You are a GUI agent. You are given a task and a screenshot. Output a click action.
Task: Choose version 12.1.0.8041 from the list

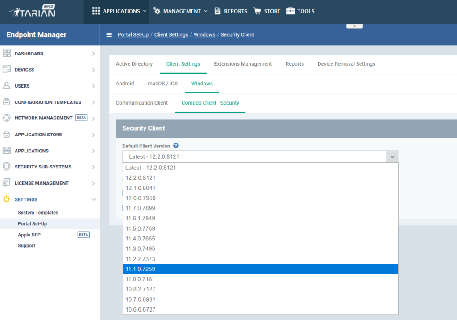coord(261,188)
